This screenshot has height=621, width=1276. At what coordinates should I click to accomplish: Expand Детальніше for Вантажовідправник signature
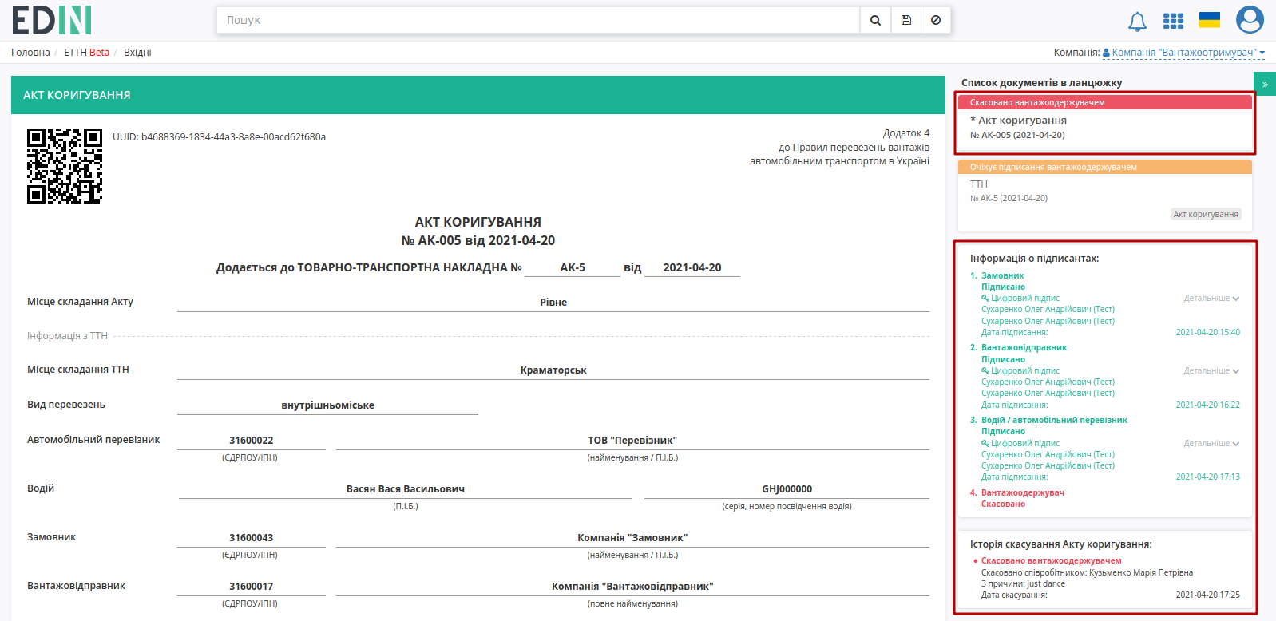pyautogui.click(x=1211, y=370)
